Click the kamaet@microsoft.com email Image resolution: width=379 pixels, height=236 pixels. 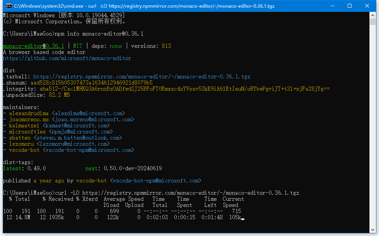click(x=76, y=125)
